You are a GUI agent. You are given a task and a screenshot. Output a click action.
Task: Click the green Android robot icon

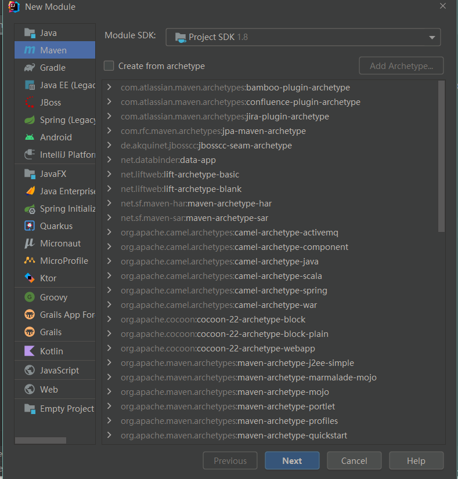pyautogui.click(x=30, y=137)
